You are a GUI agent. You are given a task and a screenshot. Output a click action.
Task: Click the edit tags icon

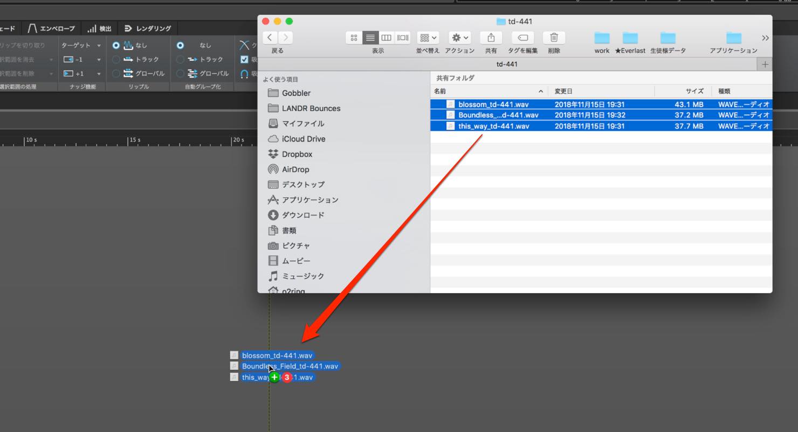pos(522,38)
